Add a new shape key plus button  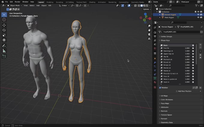coord(200,45)
